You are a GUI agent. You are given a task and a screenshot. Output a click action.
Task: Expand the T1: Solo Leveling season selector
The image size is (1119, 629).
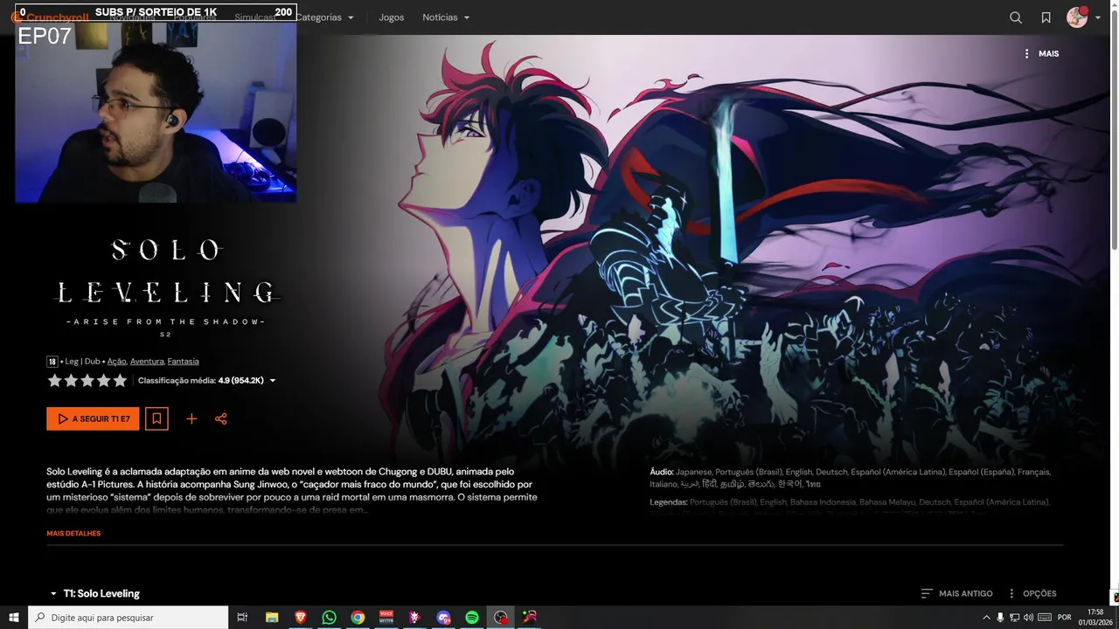(94, 593)
